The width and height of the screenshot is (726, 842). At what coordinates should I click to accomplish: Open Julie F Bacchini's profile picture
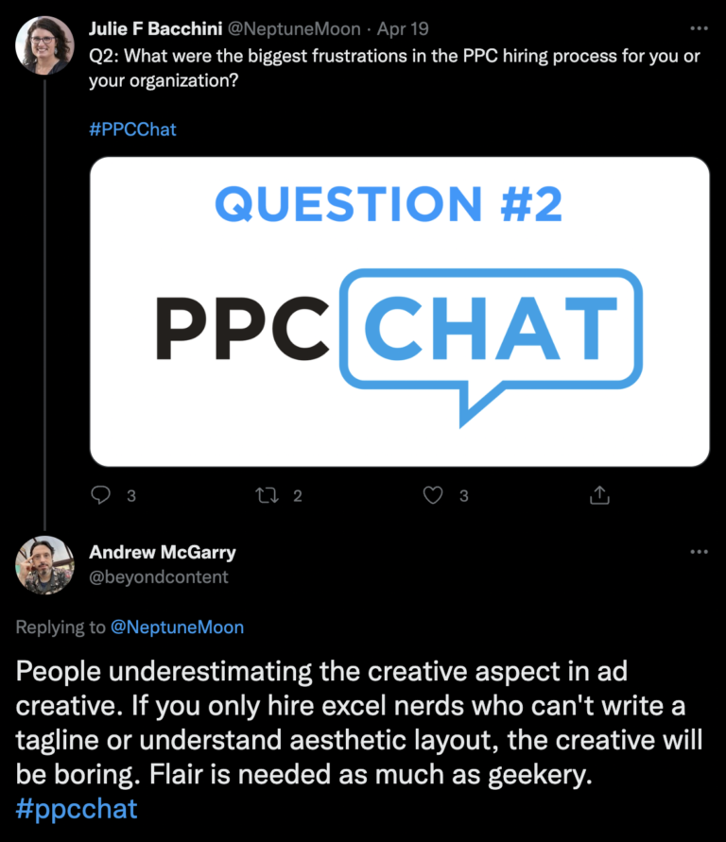click(45, 44)
